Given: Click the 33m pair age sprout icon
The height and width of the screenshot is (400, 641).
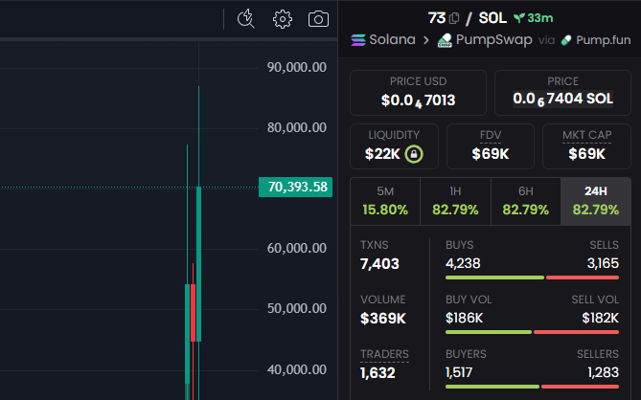Looking at the screenshot, I should tap(519, 18).
